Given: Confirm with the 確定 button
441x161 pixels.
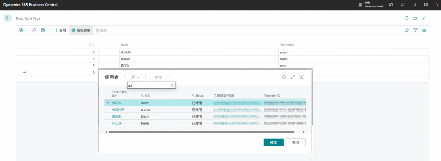Looking at the screenshot, I should click(273, 143).
